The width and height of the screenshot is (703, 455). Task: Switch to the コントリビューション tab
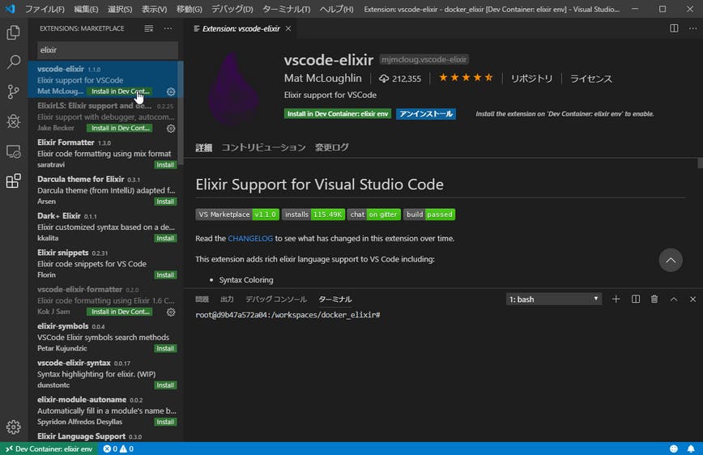pos(264,147)
